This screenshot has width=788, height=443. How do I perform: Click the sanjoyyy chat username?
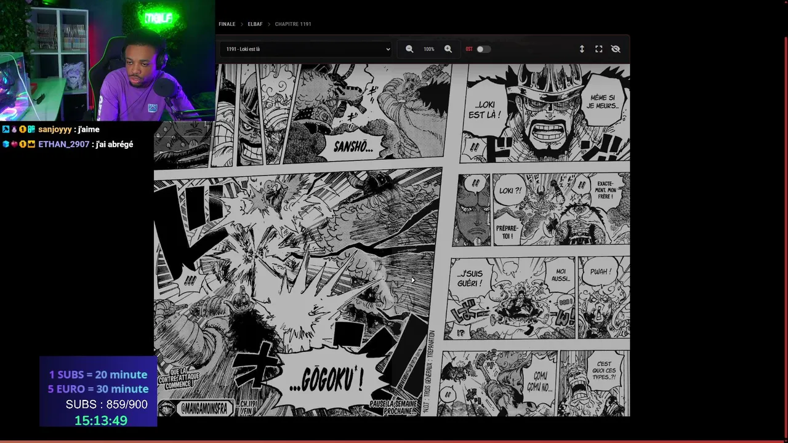[55, 129]
